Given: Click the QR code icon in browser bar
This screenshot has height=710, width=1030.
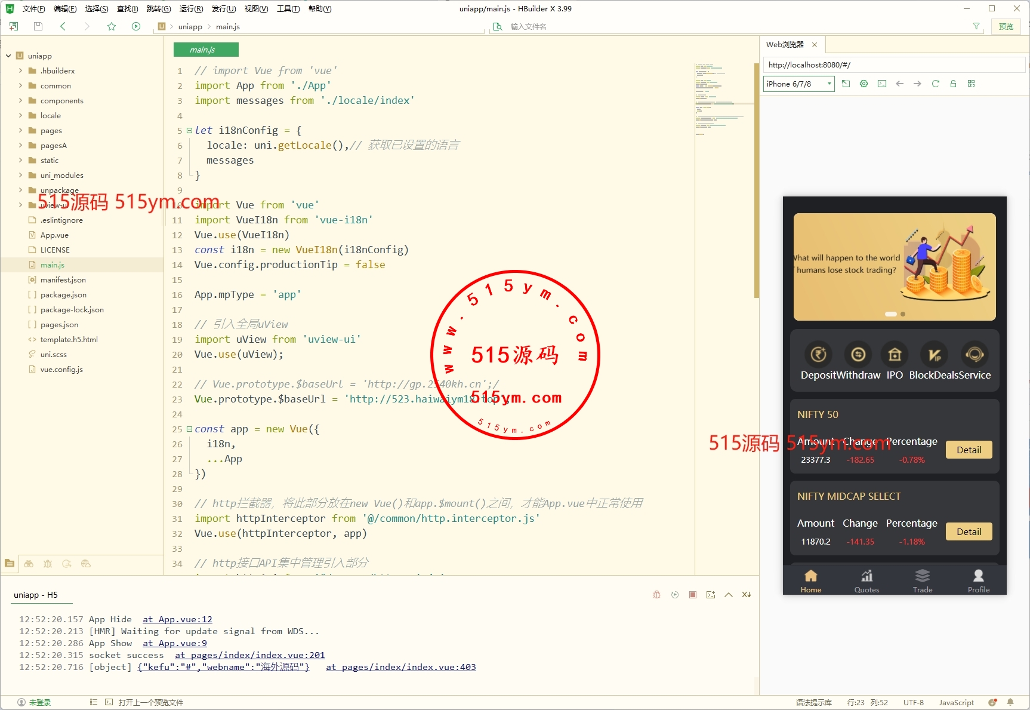Looking at the screenshot, I should 971,84.
